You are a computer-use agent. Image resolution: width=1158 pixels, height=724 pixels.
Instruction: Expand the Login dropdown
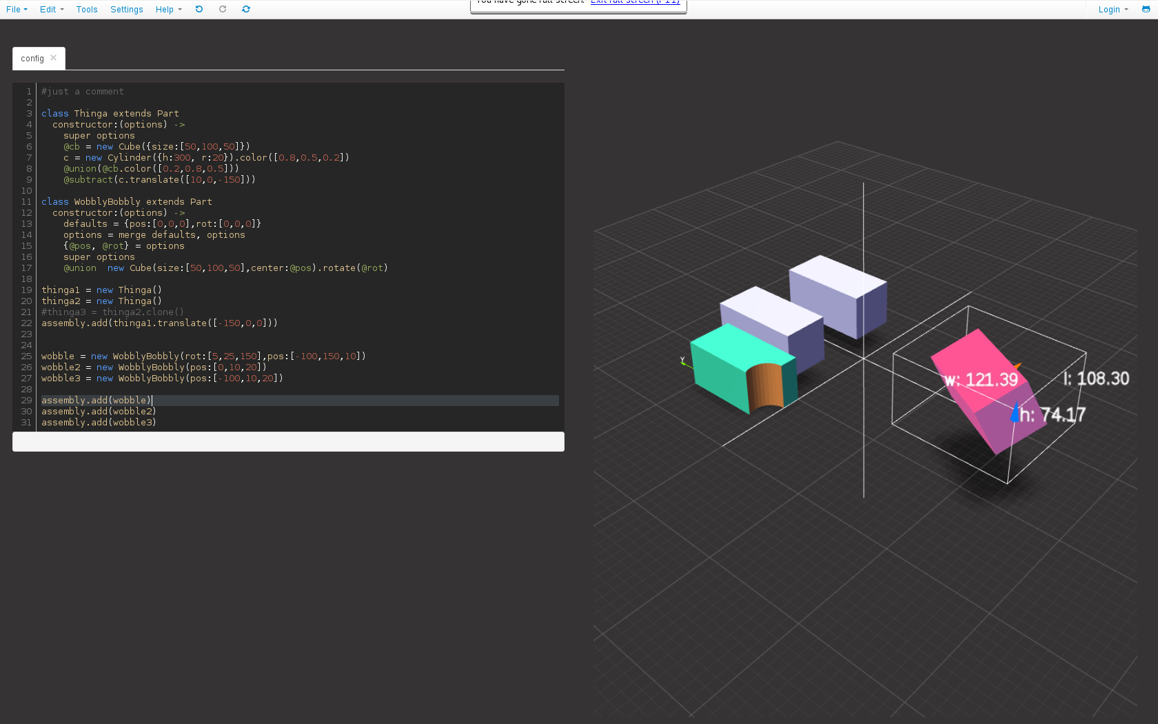pyautogui.click(x=1113, y=9)
